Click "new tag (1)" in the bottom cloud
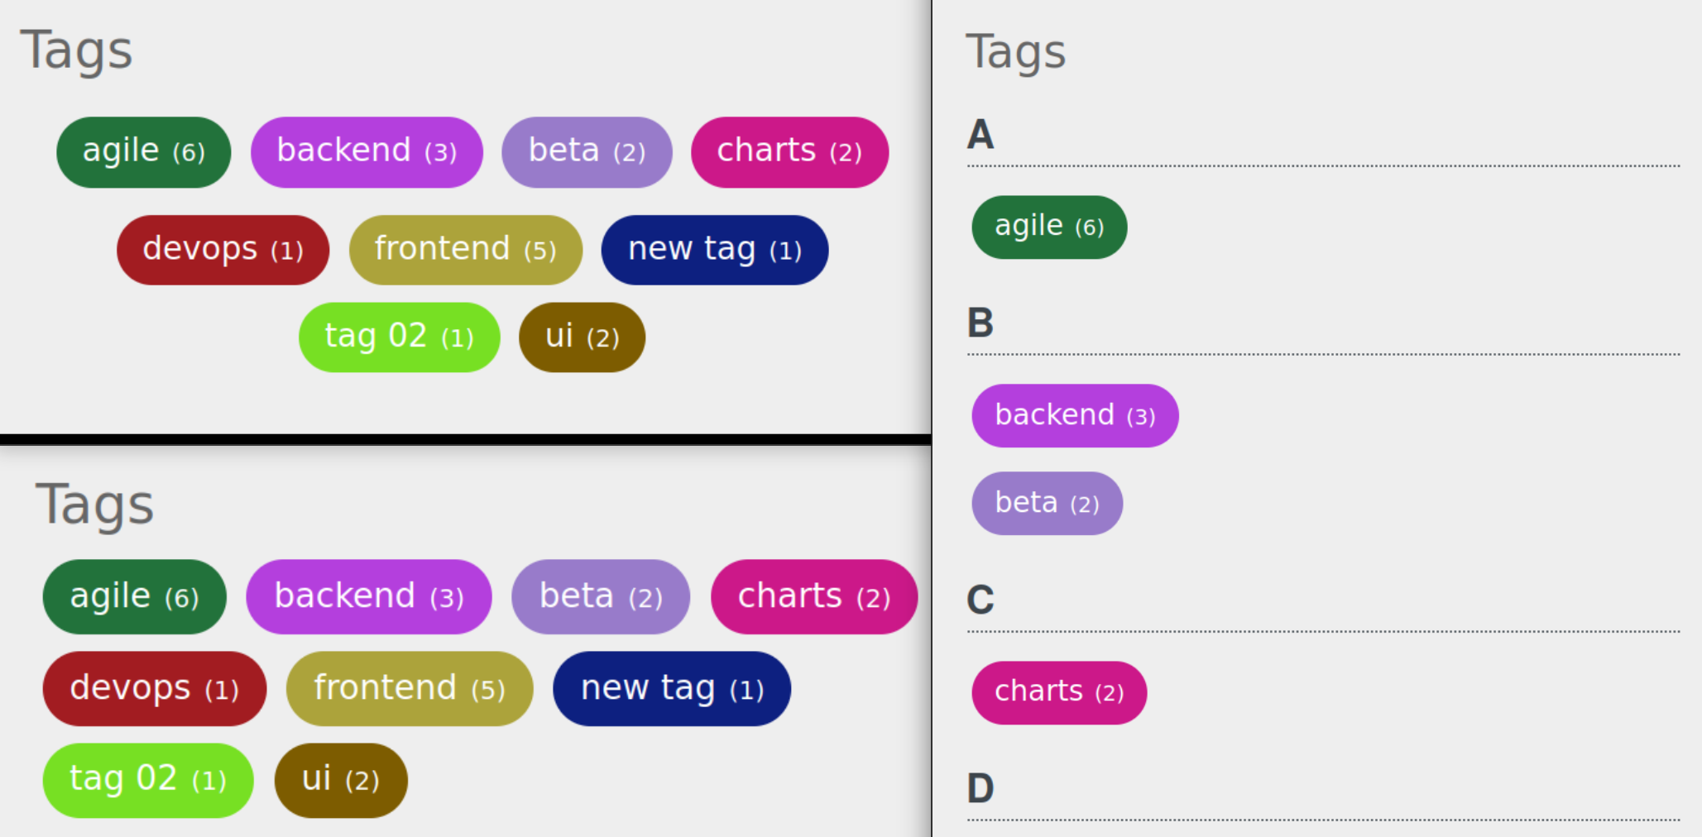Screen dimensions: 1702x837 point(670,688)
